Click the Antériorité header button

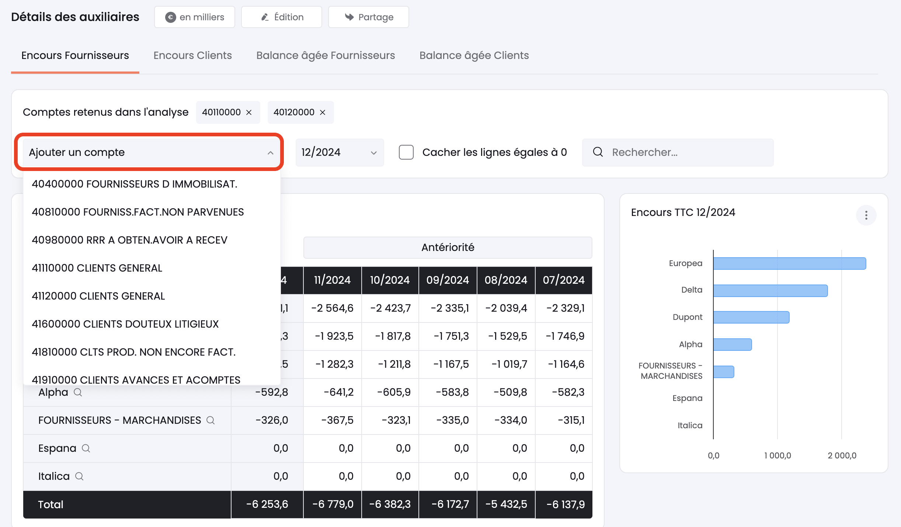click(x=448, y=247)
